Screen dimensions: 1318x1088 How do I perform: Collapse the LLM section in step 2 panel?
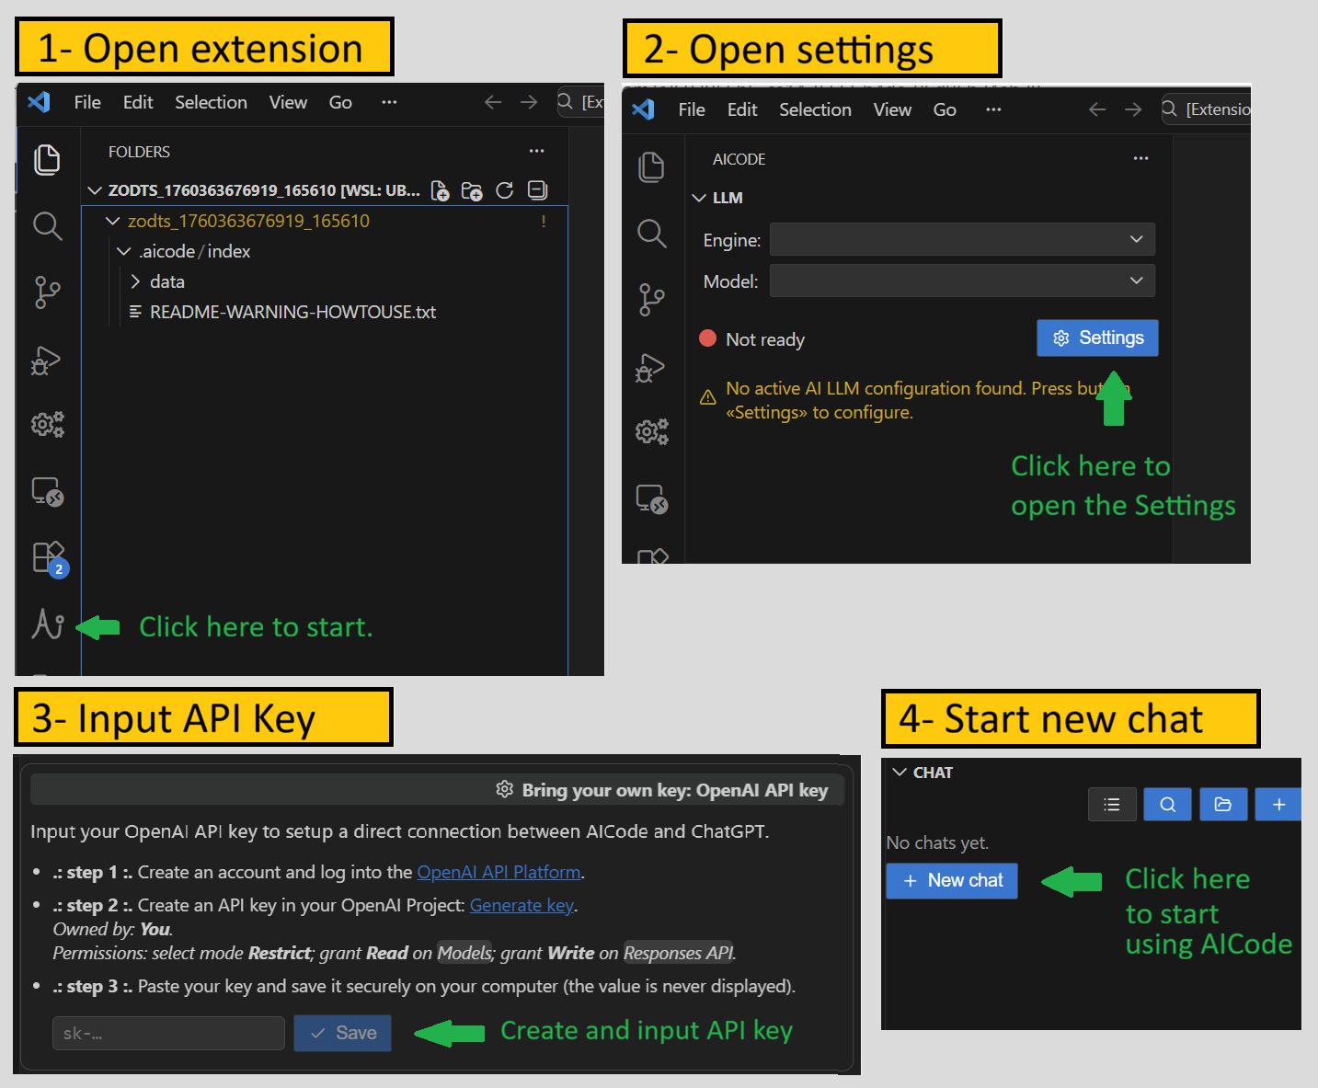point(699,198)
